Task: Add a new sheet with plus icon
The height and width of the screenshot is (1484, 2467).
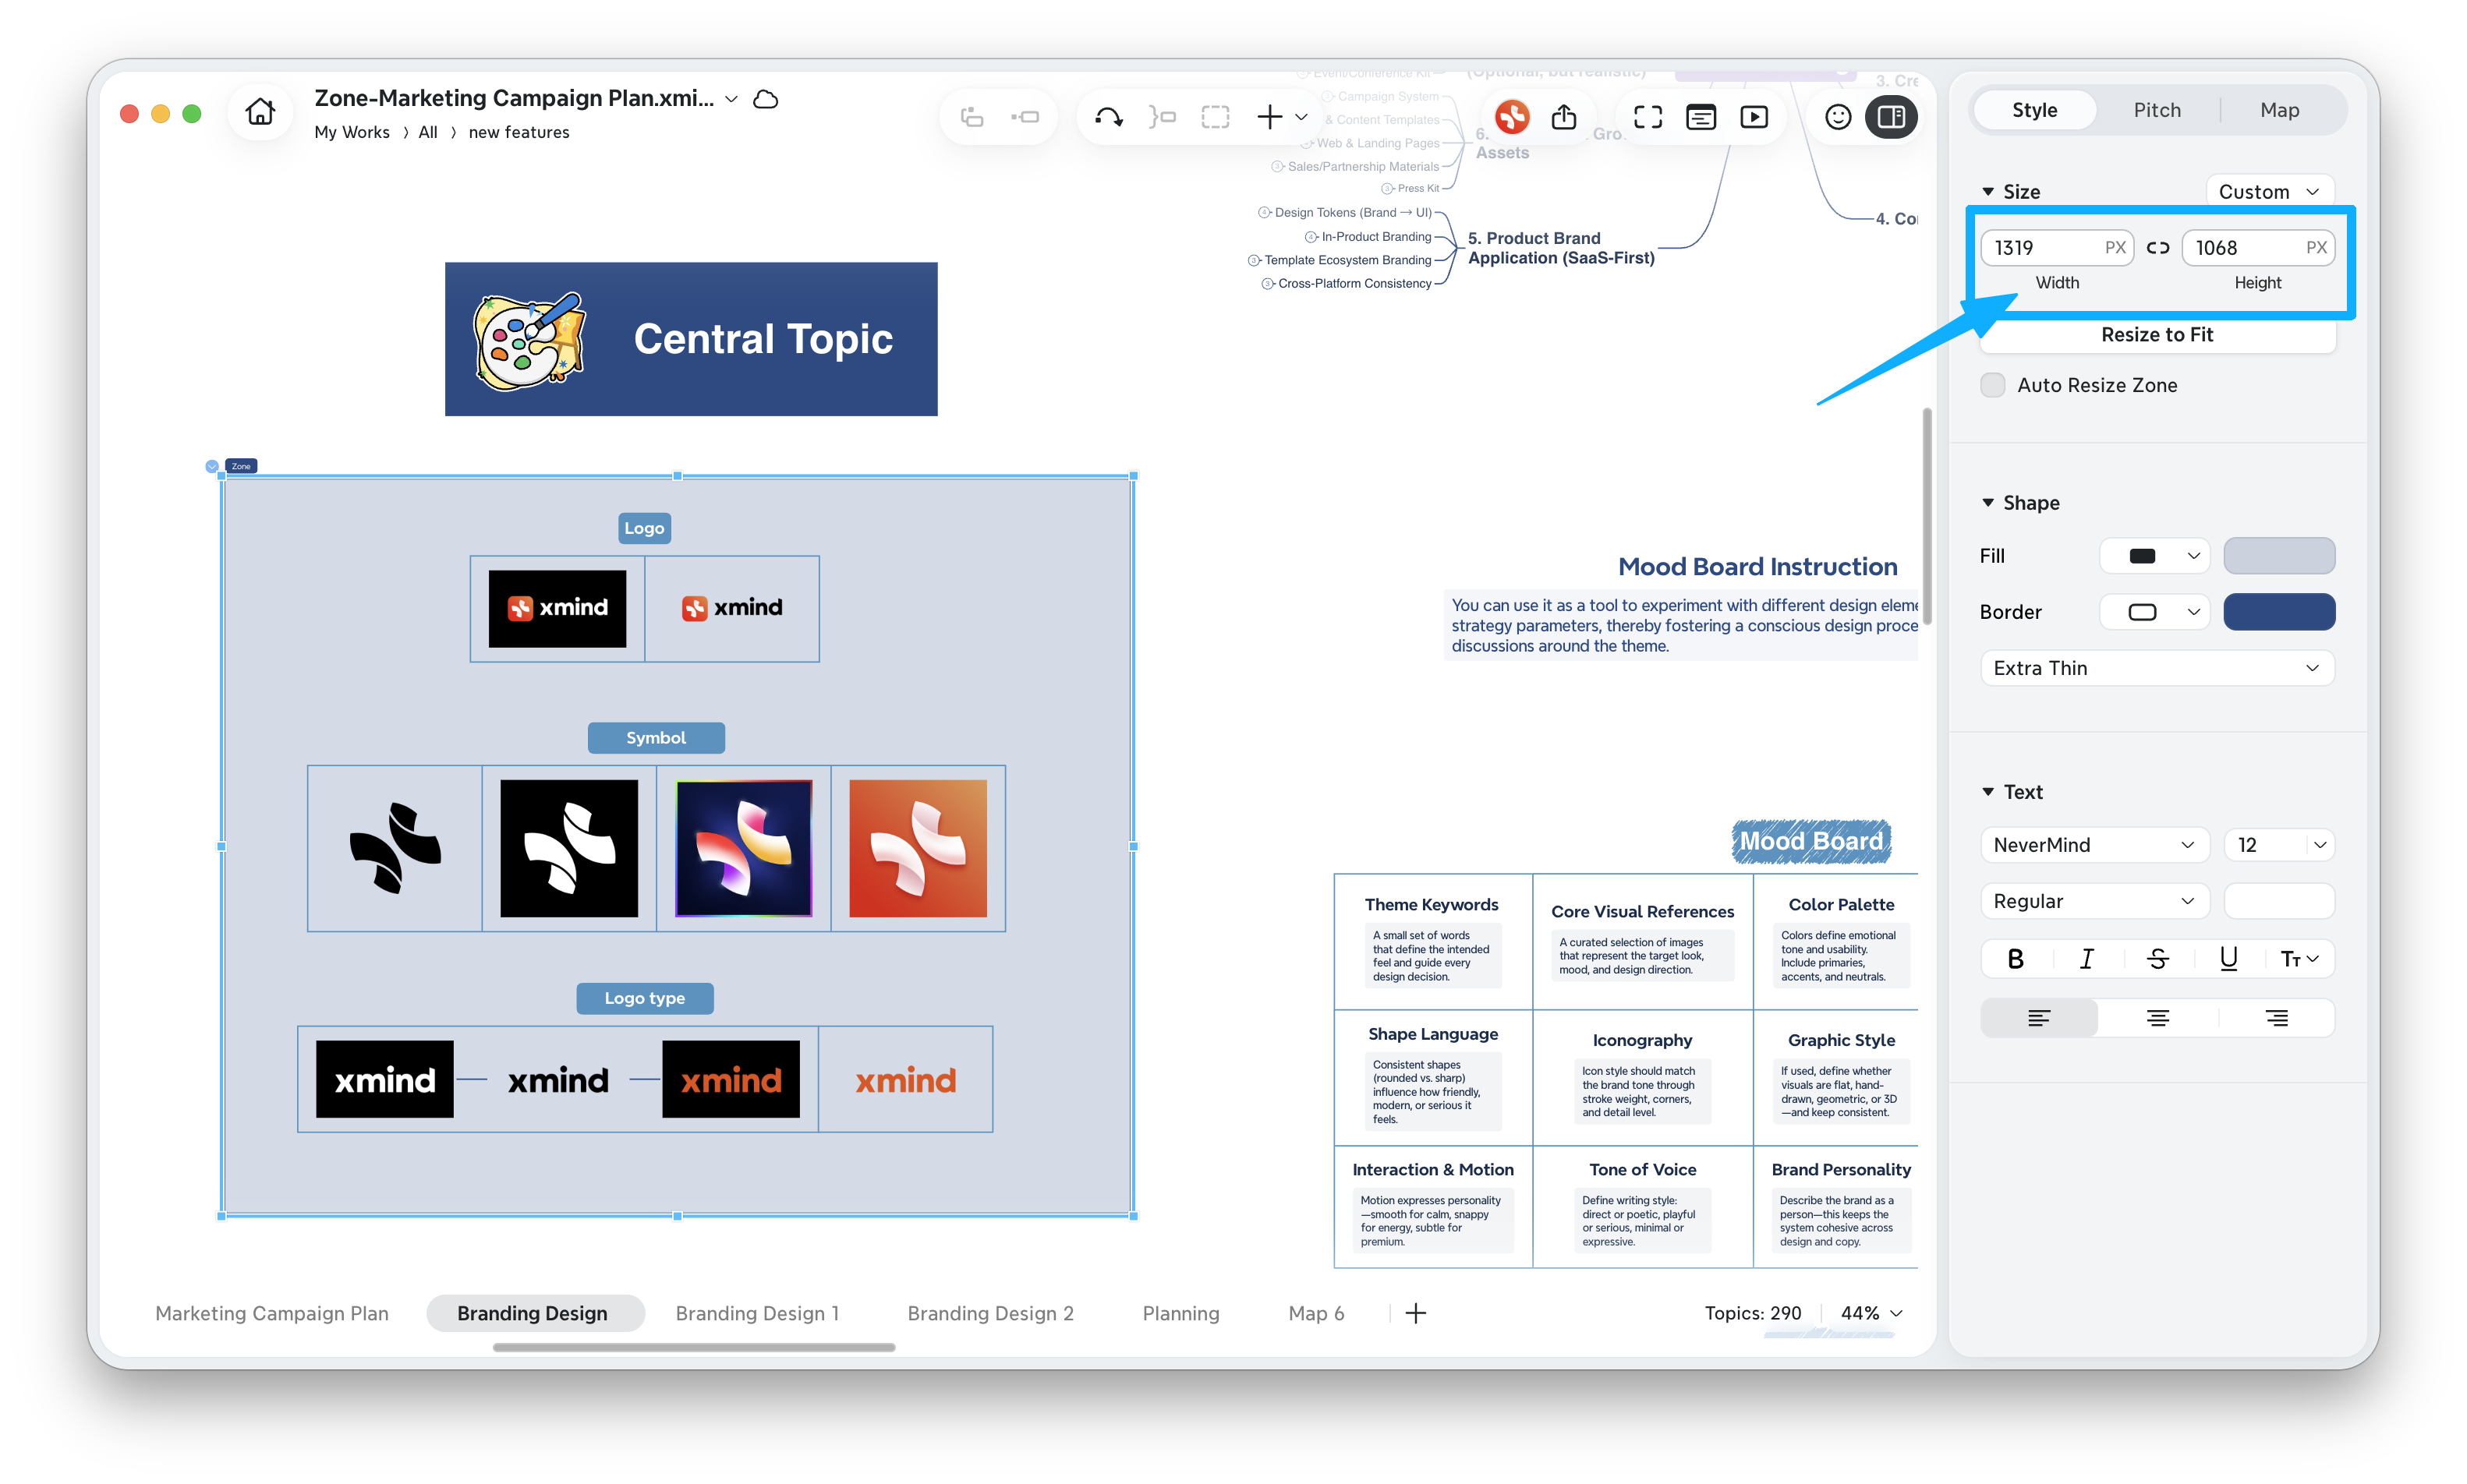Action: pos(1416,1314)
